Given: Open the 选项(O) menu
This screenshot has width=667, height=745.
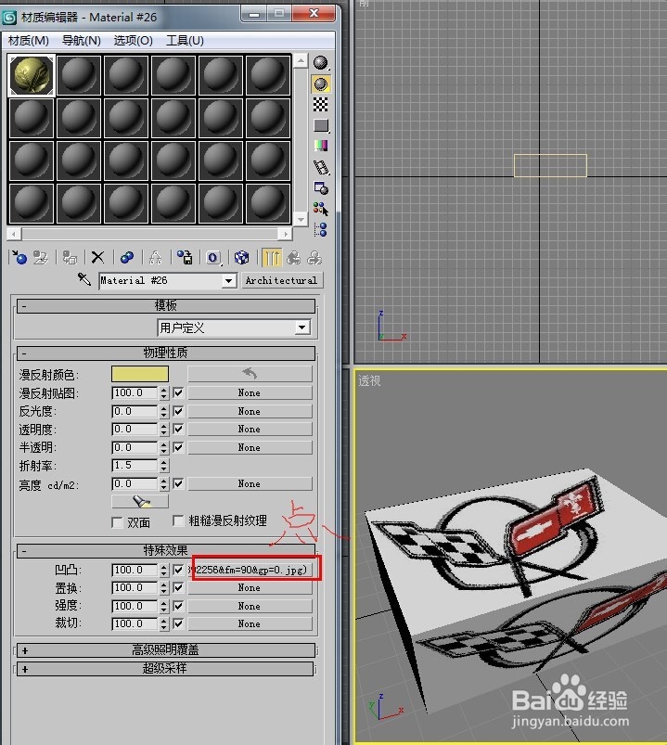Looking at the screenshot, I should 133,41.
